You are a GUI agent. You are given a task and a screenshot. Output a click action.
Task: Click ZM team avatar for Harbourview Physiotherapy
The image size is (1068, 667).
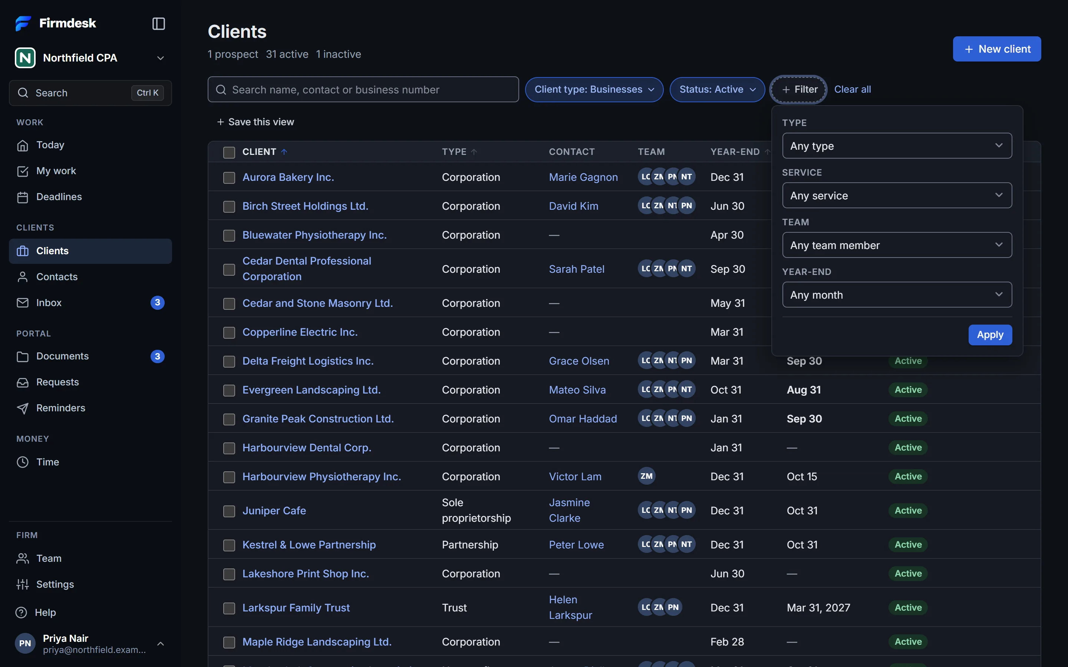tap(646, 476)
